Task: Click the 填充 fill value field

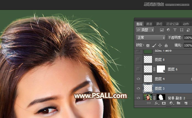Action: pos(188,45)
